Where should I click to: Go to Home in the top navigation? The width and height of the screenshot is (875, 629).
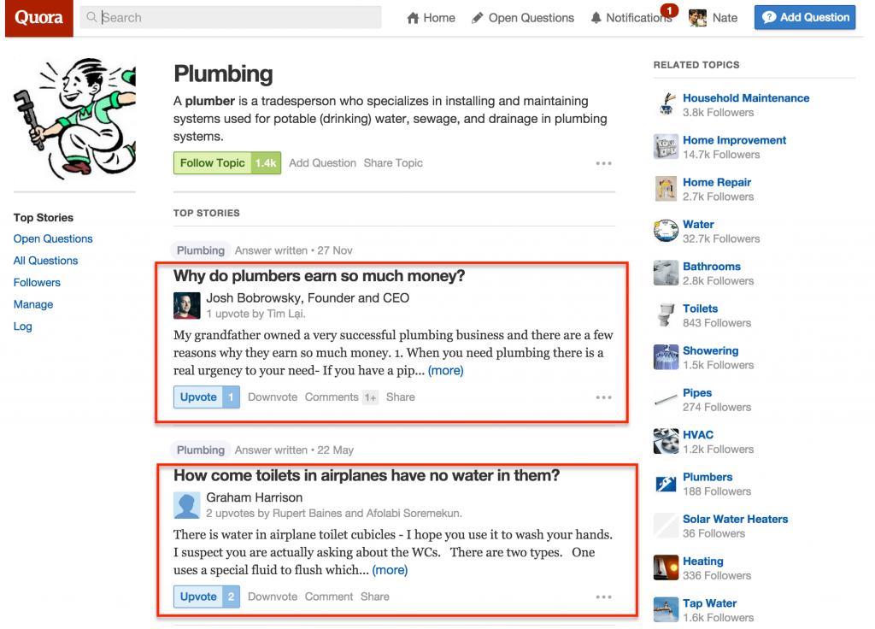pyautogui.click(x=431, y=18)
